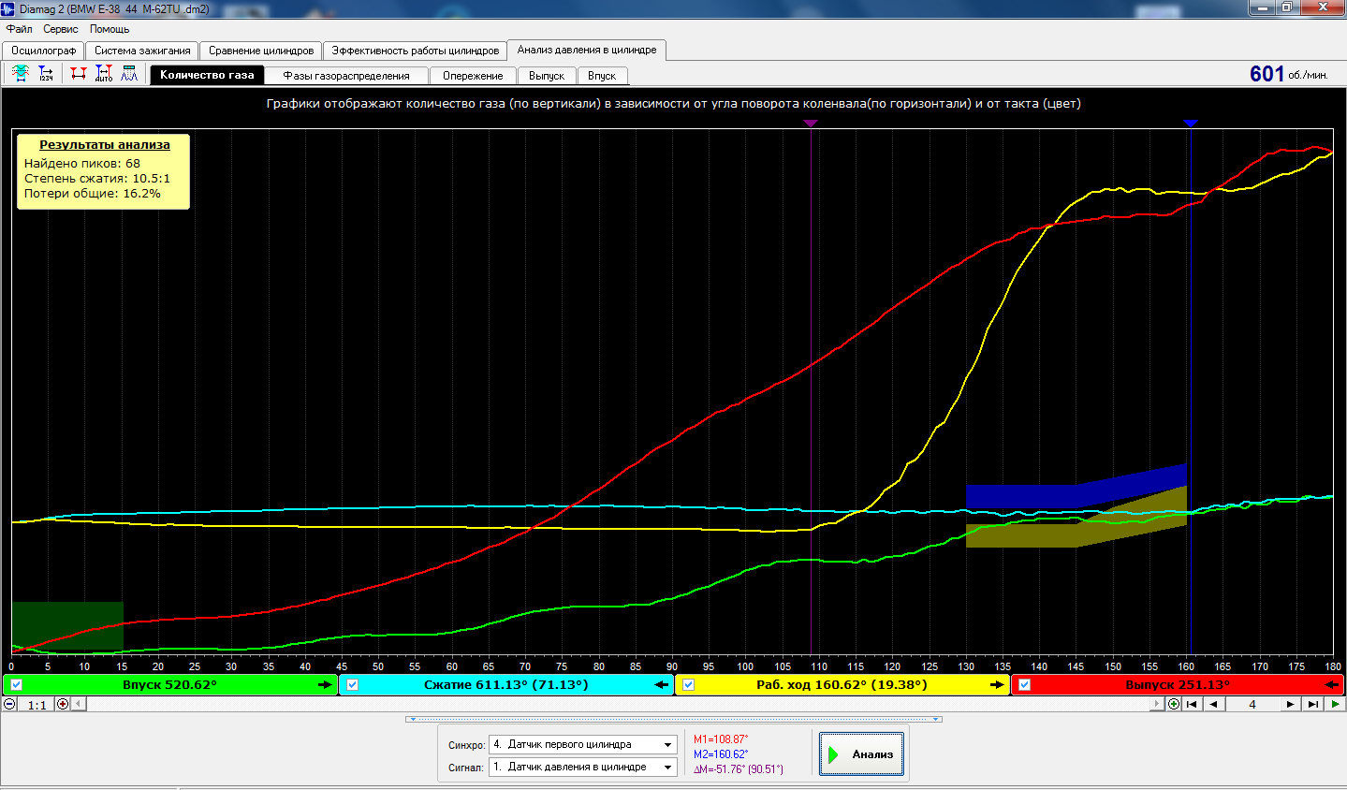1347x790 pixels.
Task: Go to the next frame
Action: click(x=1290, y=704)
